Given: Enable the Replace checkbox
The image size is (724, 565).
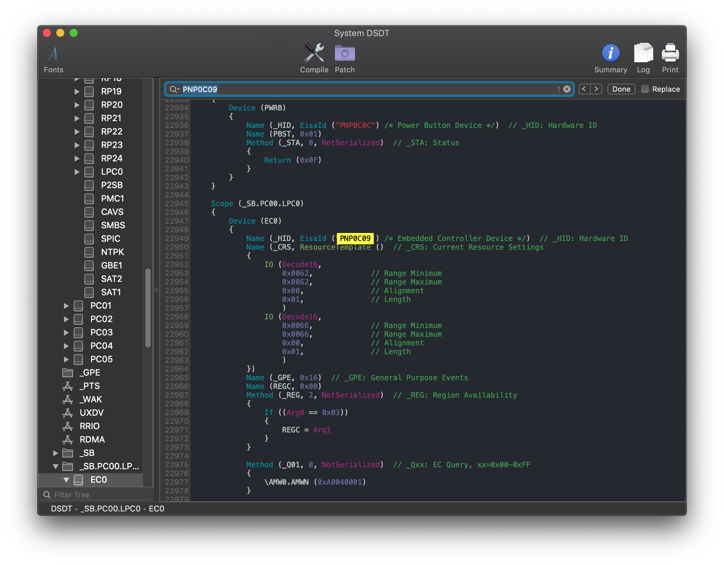Looking at the screenshot, I should click(x=645, y=89).
